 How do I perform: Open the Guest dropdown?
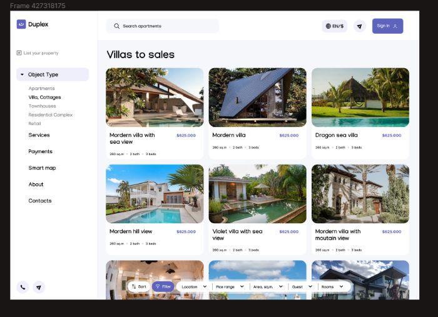[302, 286]
